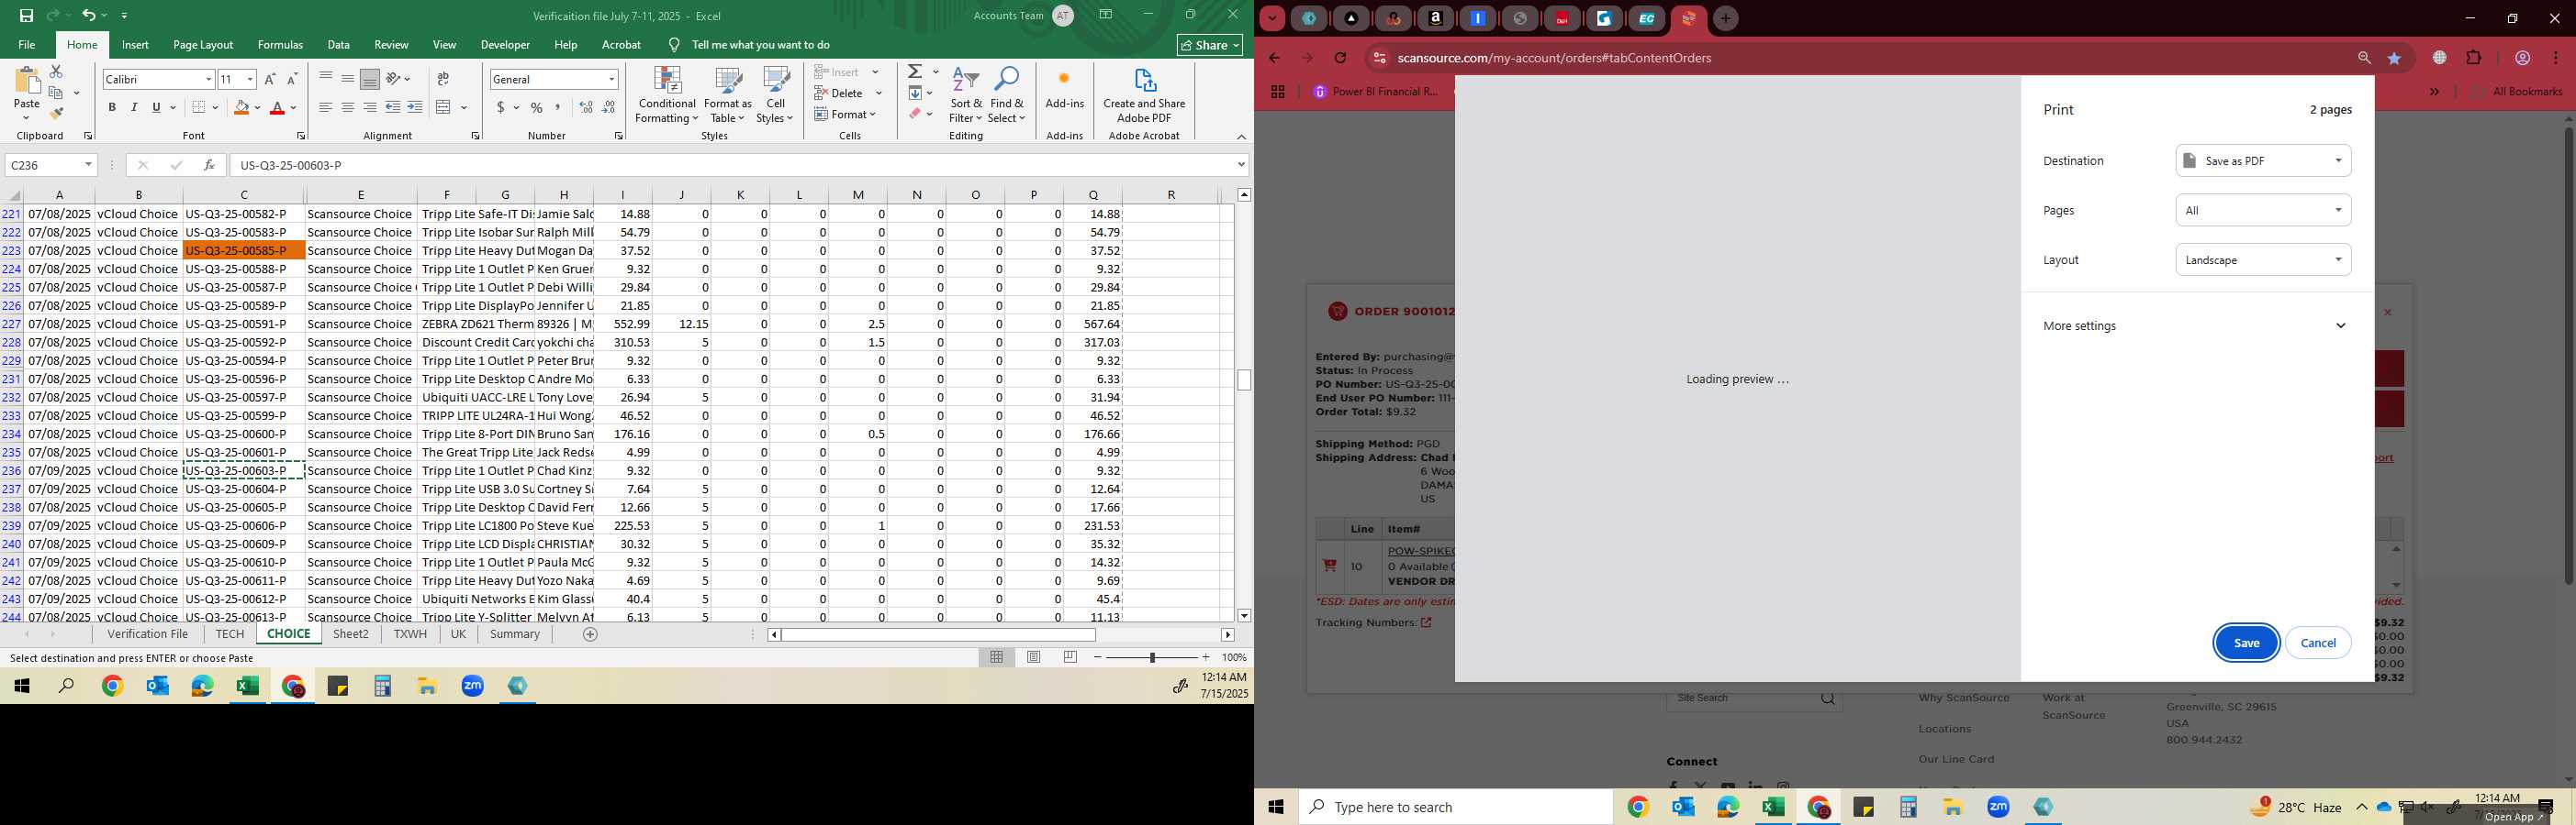2576x825 pixels.
Task: Open the Destination dropdown showing Save as PDF
Action: click(2262, 160)
